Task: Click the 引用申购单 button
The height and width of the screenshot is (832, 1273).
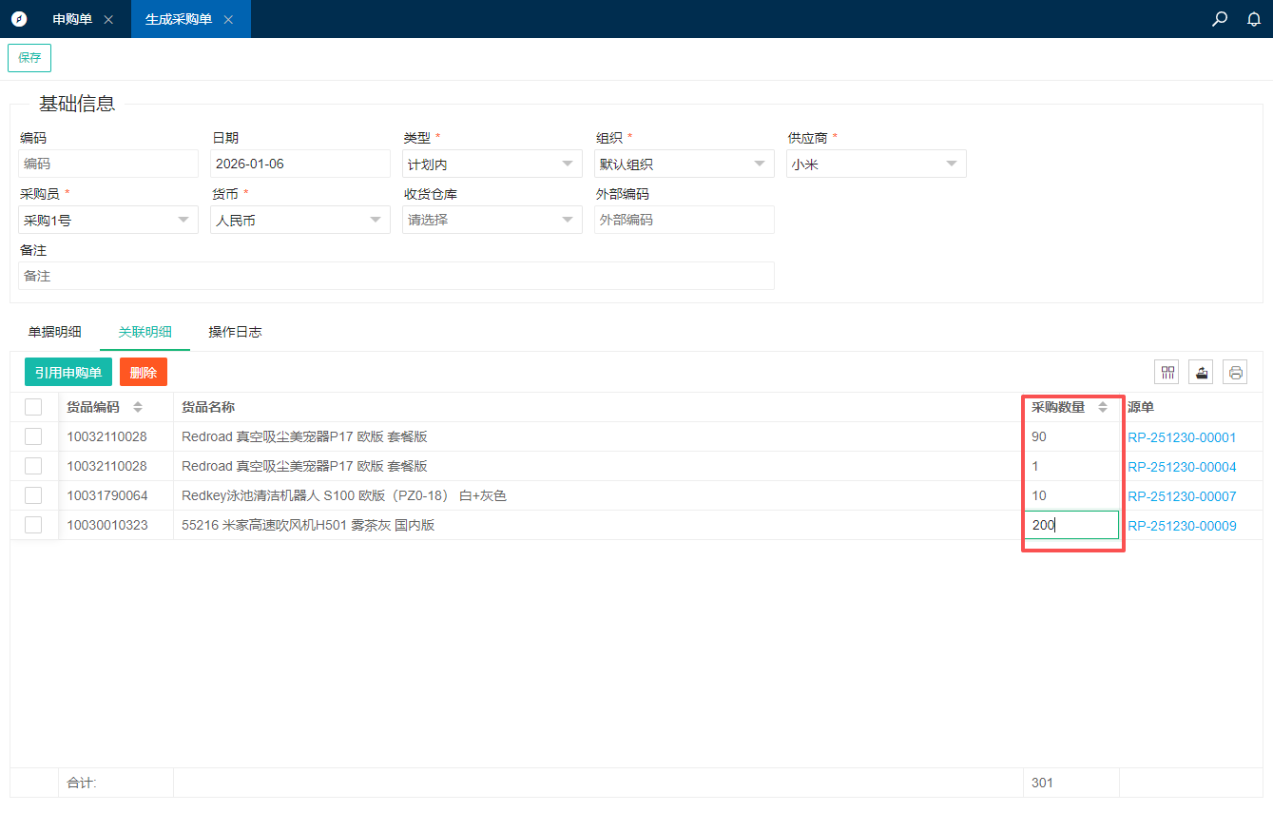Action: coord(68,373)
